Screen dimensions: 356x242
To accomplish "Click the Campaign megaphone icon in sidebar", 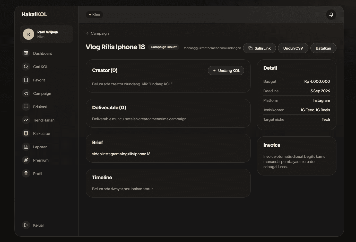I will pyautogui.click(x=26, y=93).
